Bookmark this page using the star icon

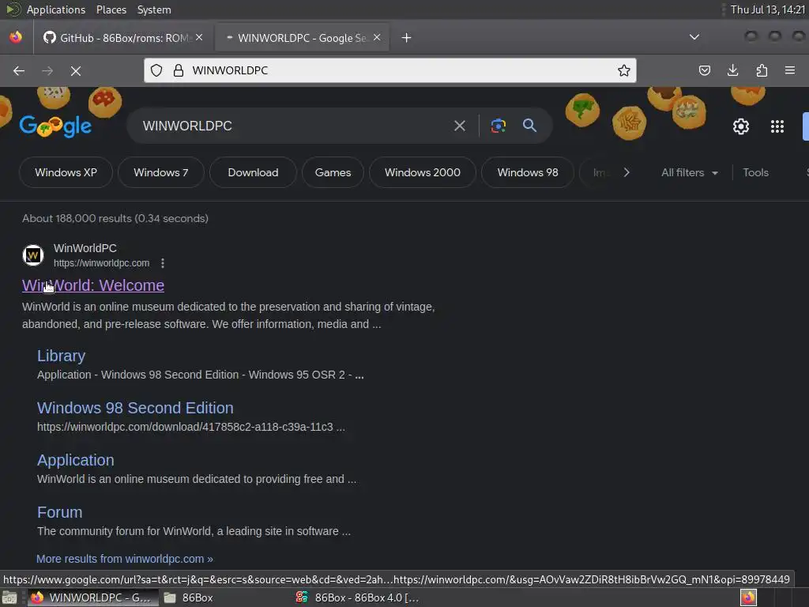624,70
